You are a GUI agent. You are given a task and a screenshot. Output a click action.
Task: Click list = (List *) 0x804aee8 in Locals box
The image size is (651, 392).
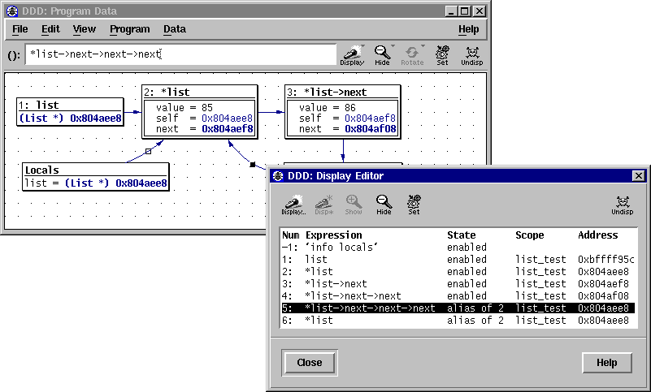(95, 183)
